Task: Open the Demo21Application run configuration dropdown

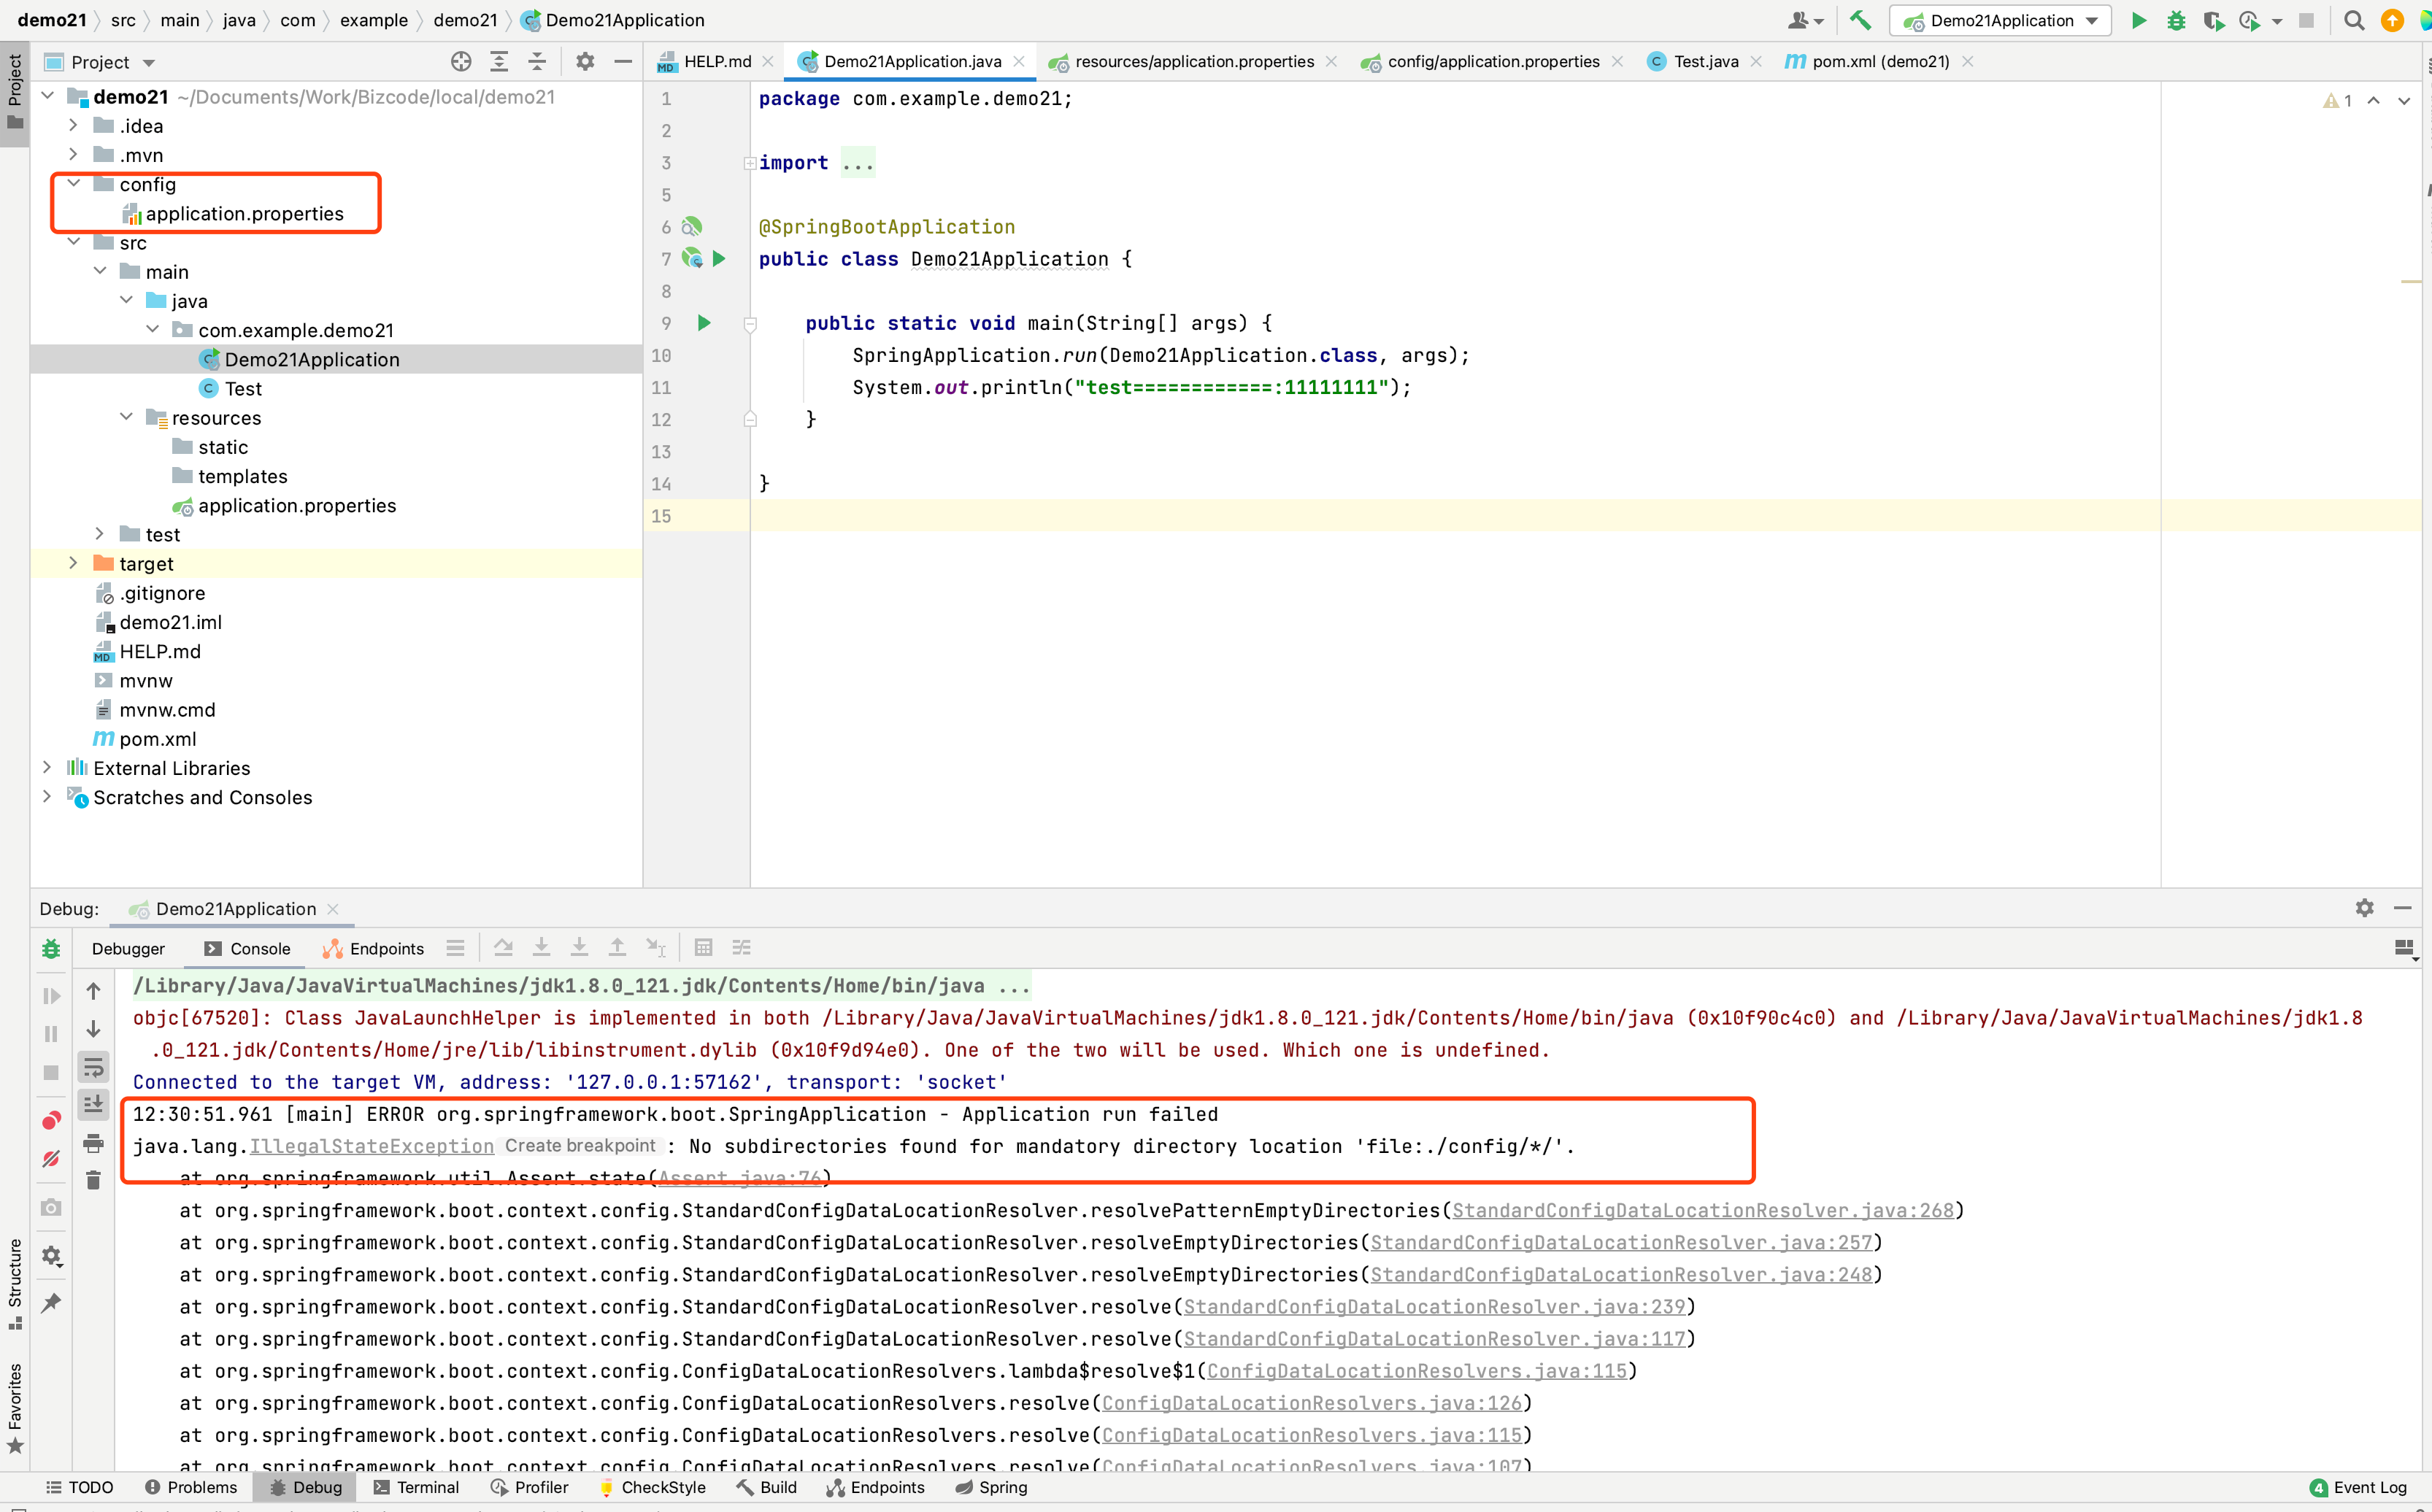Action: click(x=2000, y=20)
